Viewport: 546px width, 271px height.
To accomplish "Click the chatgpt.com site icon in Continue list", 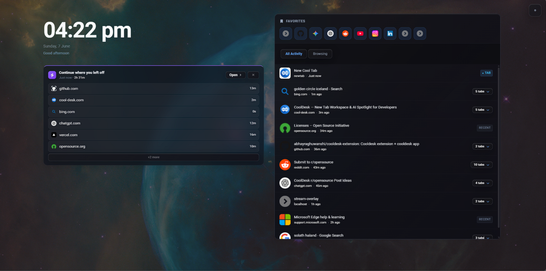I will coord(54,123).
